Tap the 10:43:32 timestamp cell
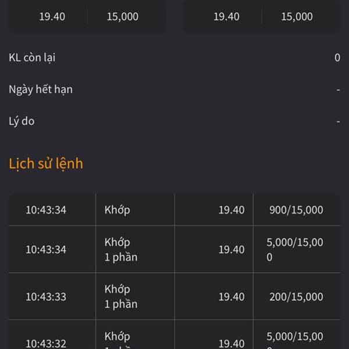The height and width of the screenshot is (349, 349). pyautogui.click(x=46, y=343)
